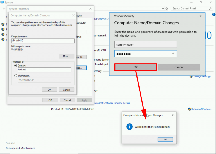Click the System window icon in title bar
Viewport: 216px width, 154px height.
pos(2,3)
